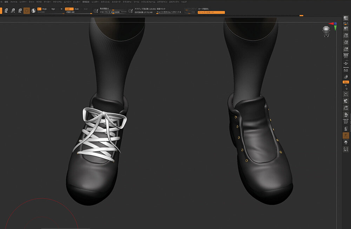Click the Move (移動) navigation icon on right shelf
The width and height of the screenshot is (351, 229).
[x=346, y=101]
